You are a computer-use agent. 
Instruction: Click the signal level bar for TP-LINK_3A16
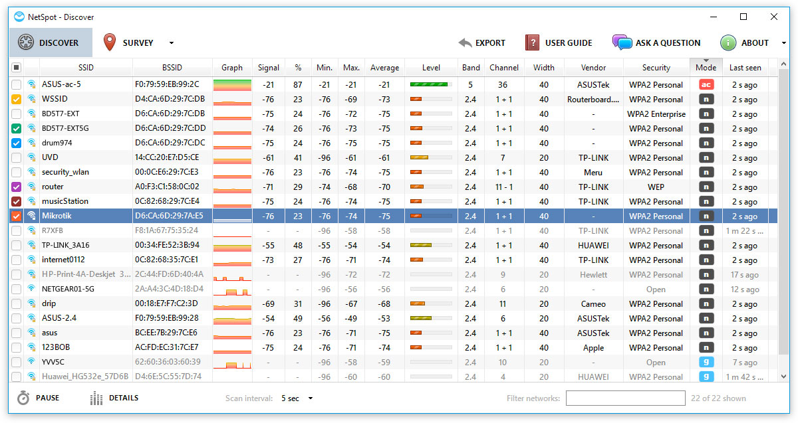coord(431,245)
